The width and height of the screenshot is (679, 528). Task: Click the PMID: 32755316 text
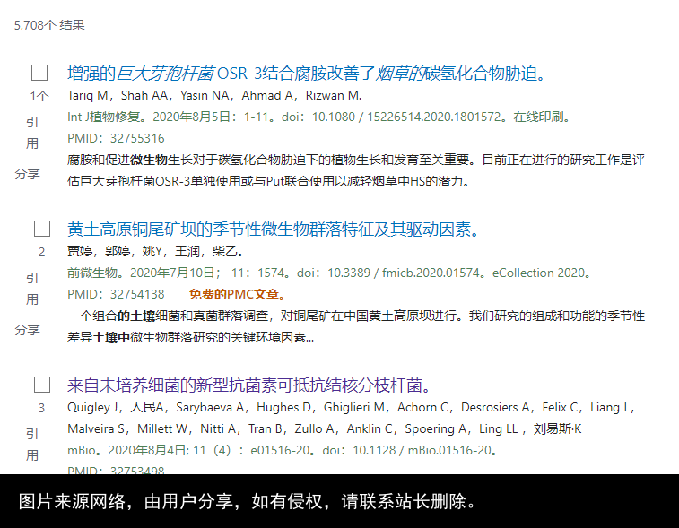116,138
